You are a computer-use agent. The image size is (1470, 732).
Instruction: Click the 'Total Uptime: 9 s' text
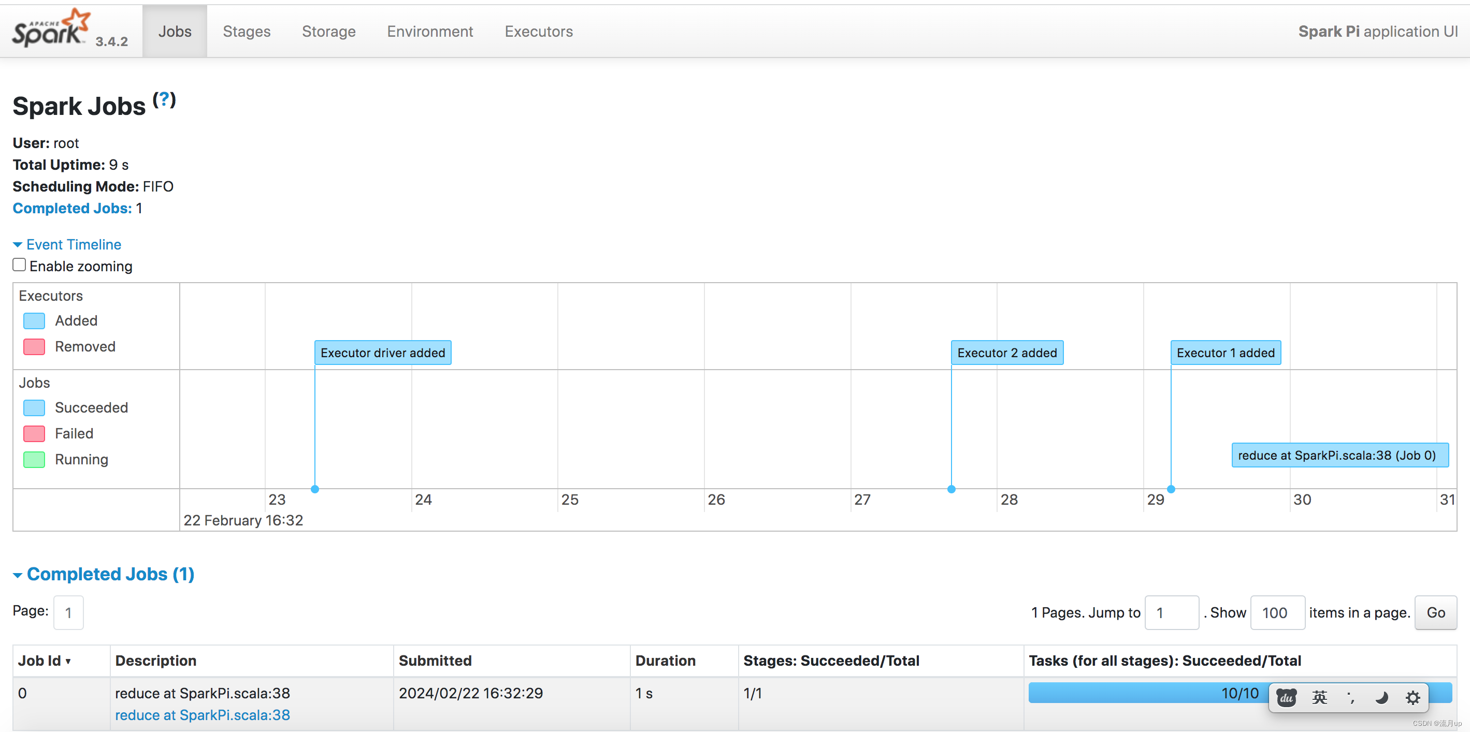(71, 165)
